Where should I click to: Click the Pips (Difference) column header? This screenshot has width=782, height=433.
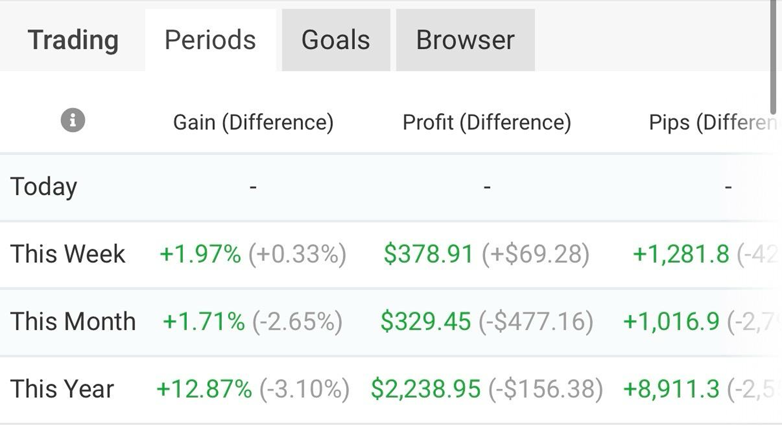pos(714,123)
